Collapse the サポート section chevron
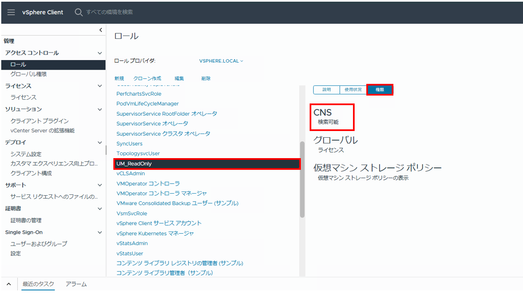Screen dimensions: 523x305 100,185
